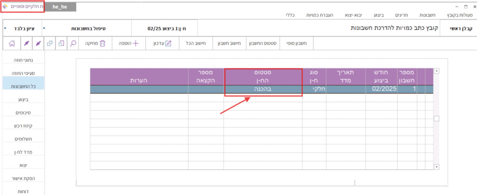This screenshot has height=195, width=477.
Task: Select the בהכנה status cell
Action: click(x=263, y=88)
